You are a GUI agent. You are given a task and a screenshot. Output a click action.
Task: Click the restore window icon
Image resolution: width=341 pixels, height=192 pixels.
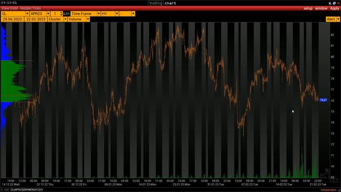(334, 3)
